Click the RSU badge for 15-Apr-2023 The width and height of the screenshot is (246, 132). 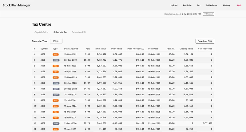(x=56, y=72)
